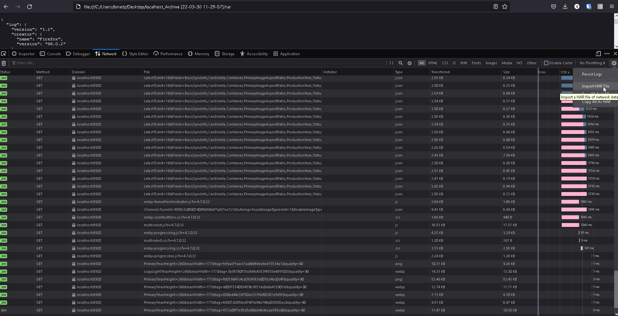Viewport: 618px width, 316px height.
Task: Click Copy All As HAR
Action: (x=596, y=102)
